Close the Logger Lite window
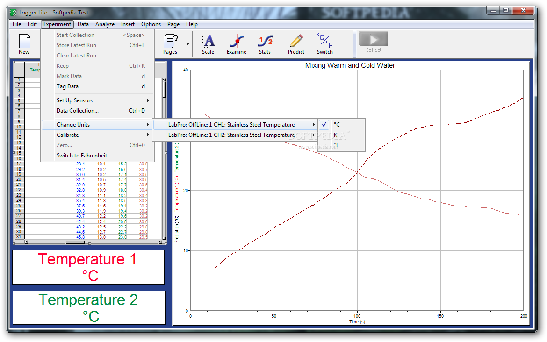Viewport: 547px width, 342px height. point(523,11)
